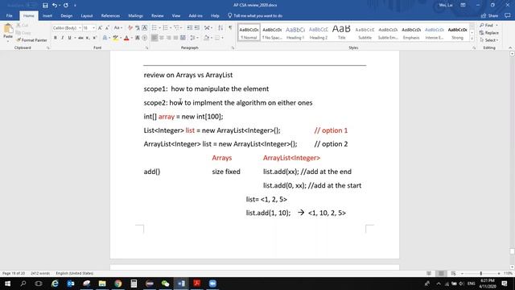Open the Change Case dropdown
Viewport: 515px width, 290px height.
point(118,28)
